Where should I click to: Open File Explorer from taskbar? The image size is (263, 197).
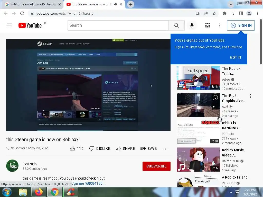tap(23, 192)
